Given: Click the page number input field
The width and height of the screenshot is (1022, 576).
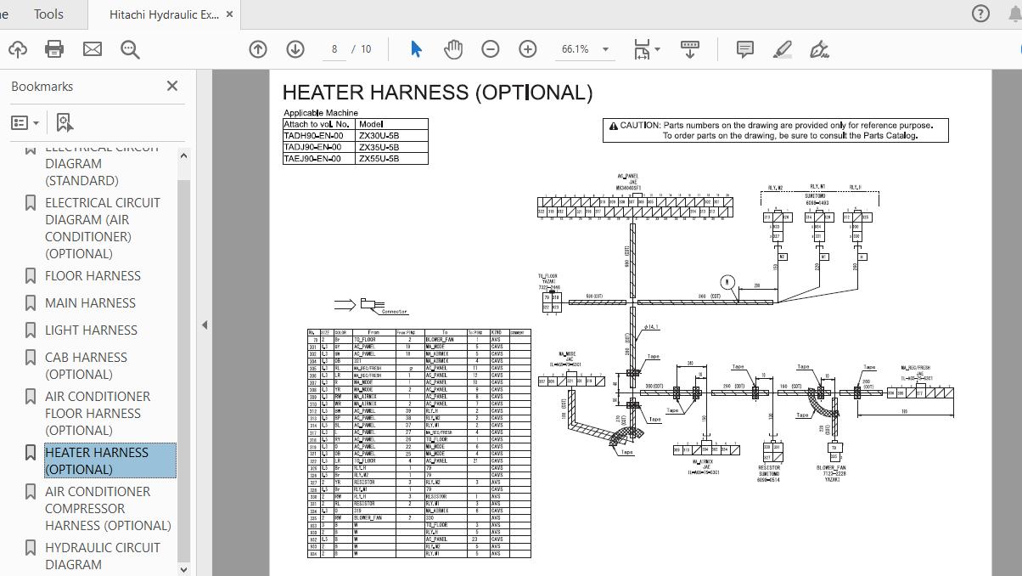Looking at the screenshot, I should point(334,49).
